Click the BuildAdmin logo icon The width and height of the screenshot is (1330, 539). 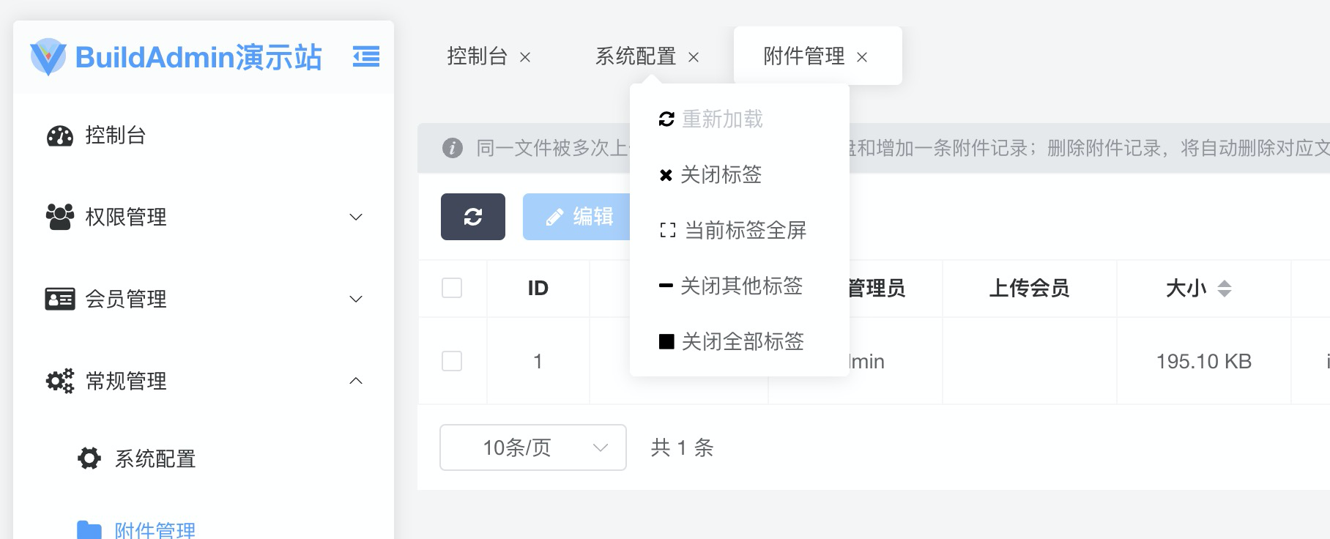click(x=48, y=56)
